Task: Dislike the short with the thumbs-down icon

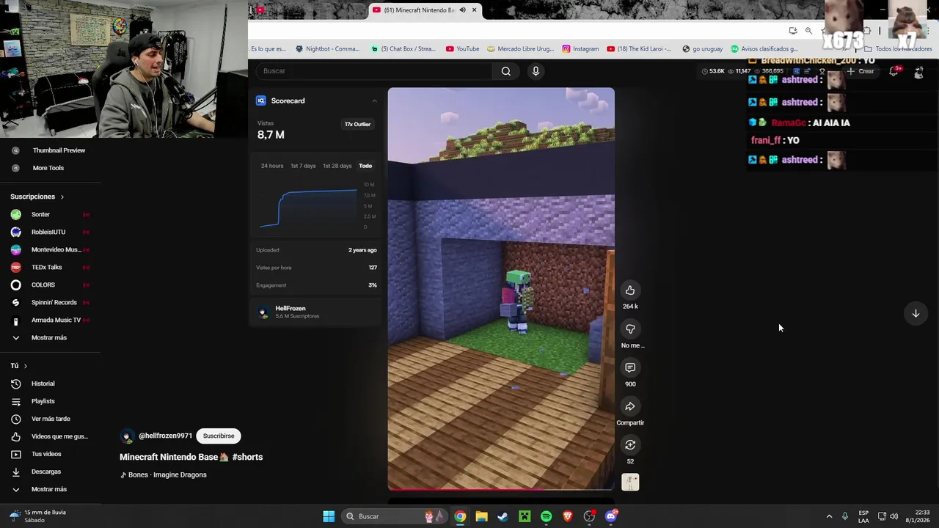Action: click(630, 329)
